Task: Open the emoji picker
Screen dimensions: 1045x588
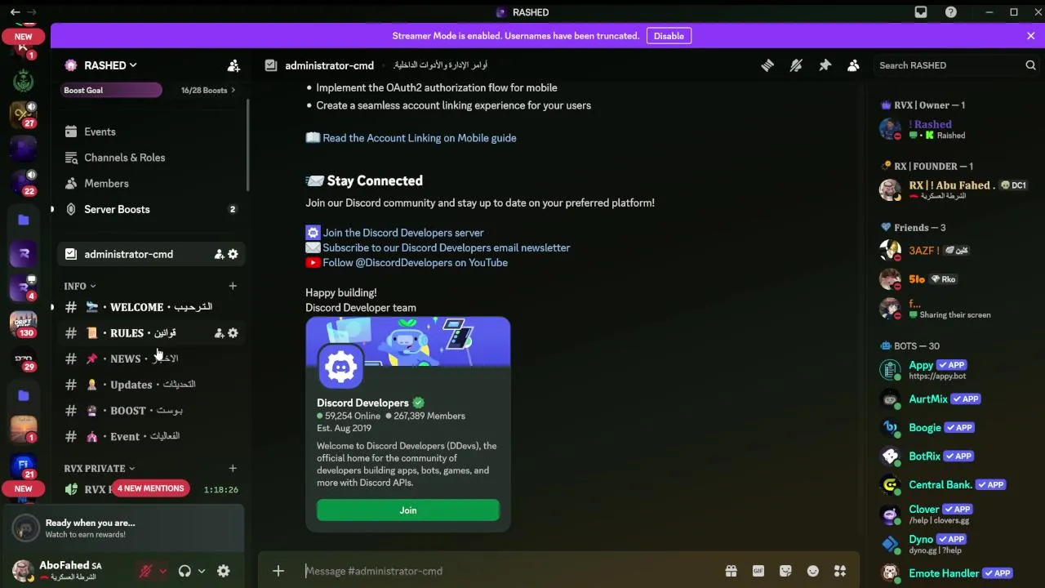Action: (812, 571)
